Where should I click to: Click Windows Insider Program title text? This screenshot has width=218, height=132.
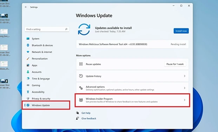coord(99,99)
